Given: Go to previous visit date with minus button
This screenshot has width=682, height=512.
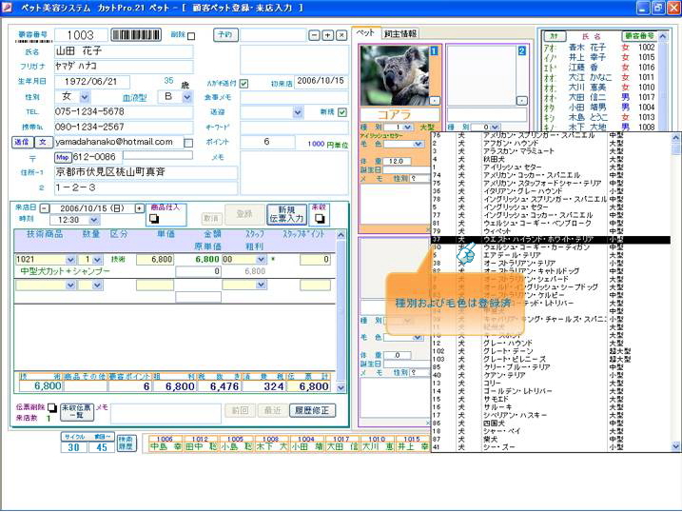Looking at the screenshot, I should pyautogui.click(x=45, y=208).
